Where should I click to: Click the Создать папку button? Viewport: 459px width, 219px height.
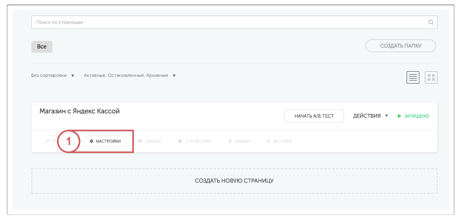pyautogui.click(x=400, y=46)
